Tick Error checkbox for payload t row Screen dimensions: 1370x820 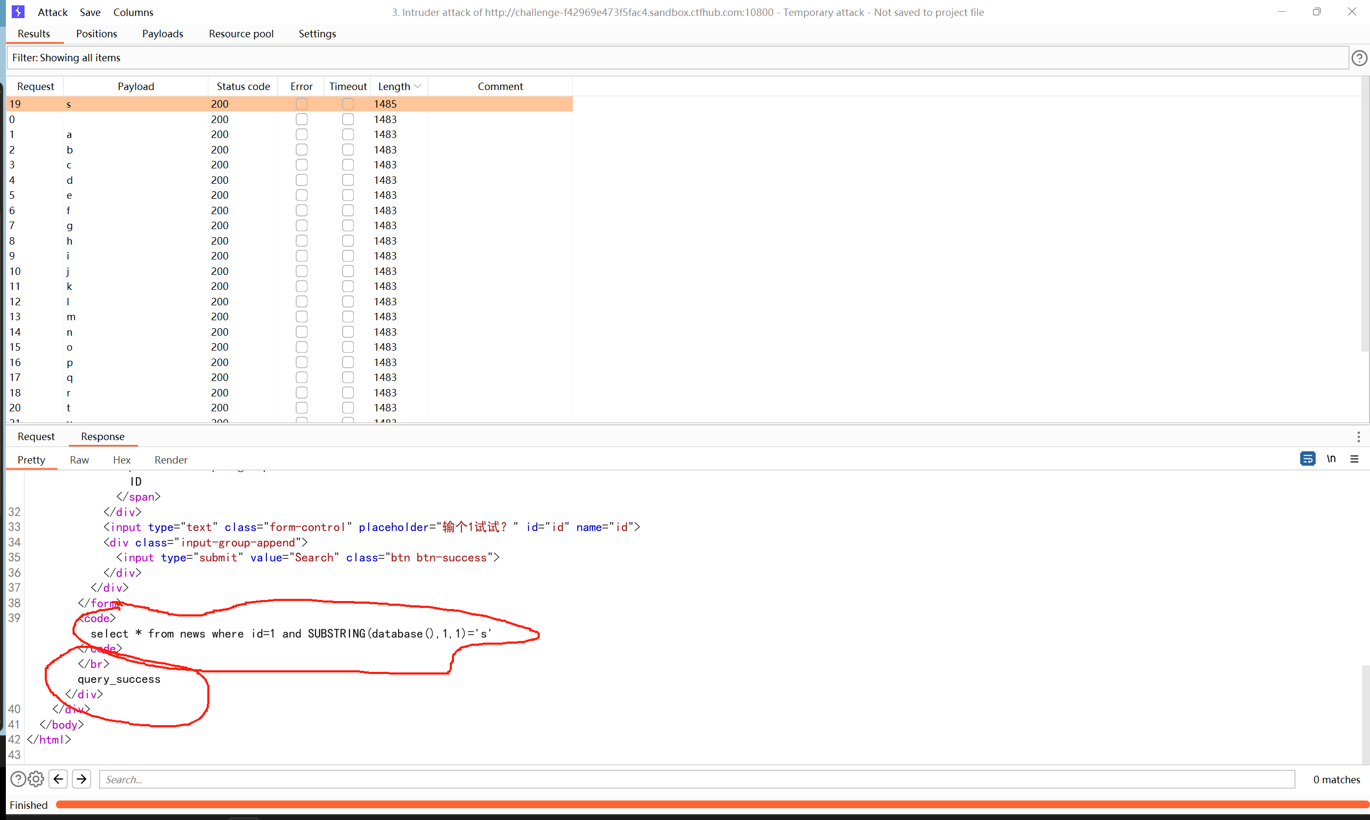pos(301,408)
